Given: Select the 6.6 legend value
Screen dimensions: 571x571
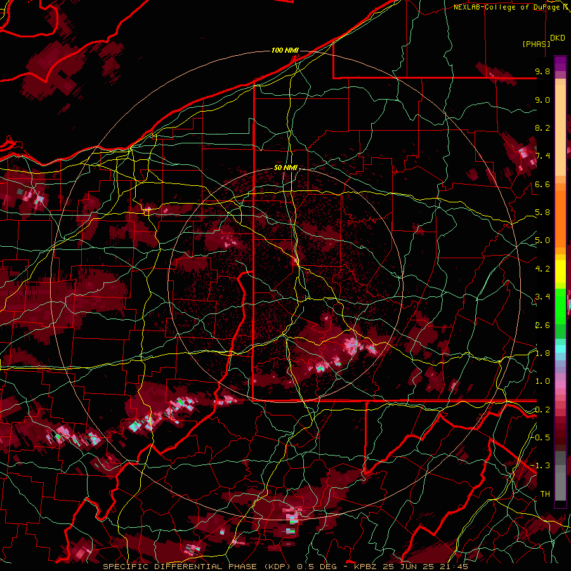Looking at the screenshot, I should point(542,184).
